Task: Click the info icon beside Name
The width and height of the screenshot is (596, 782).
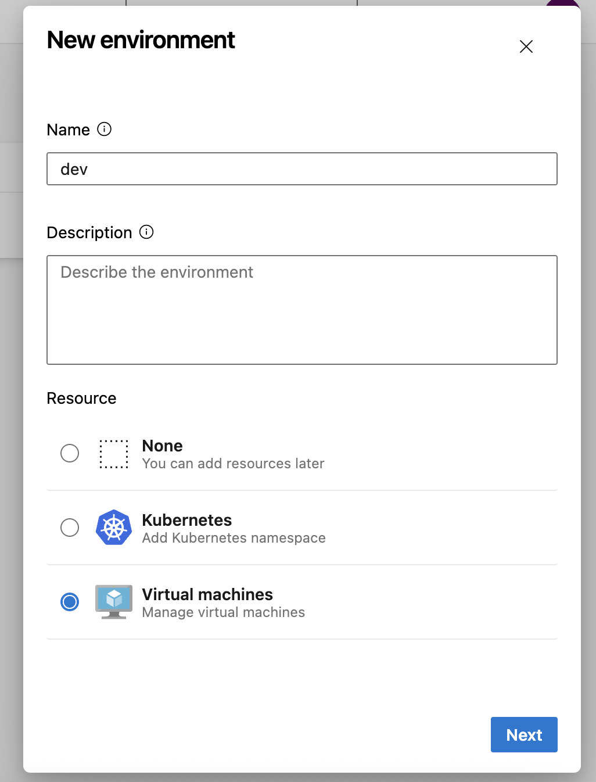Action: tap(105, 129)
